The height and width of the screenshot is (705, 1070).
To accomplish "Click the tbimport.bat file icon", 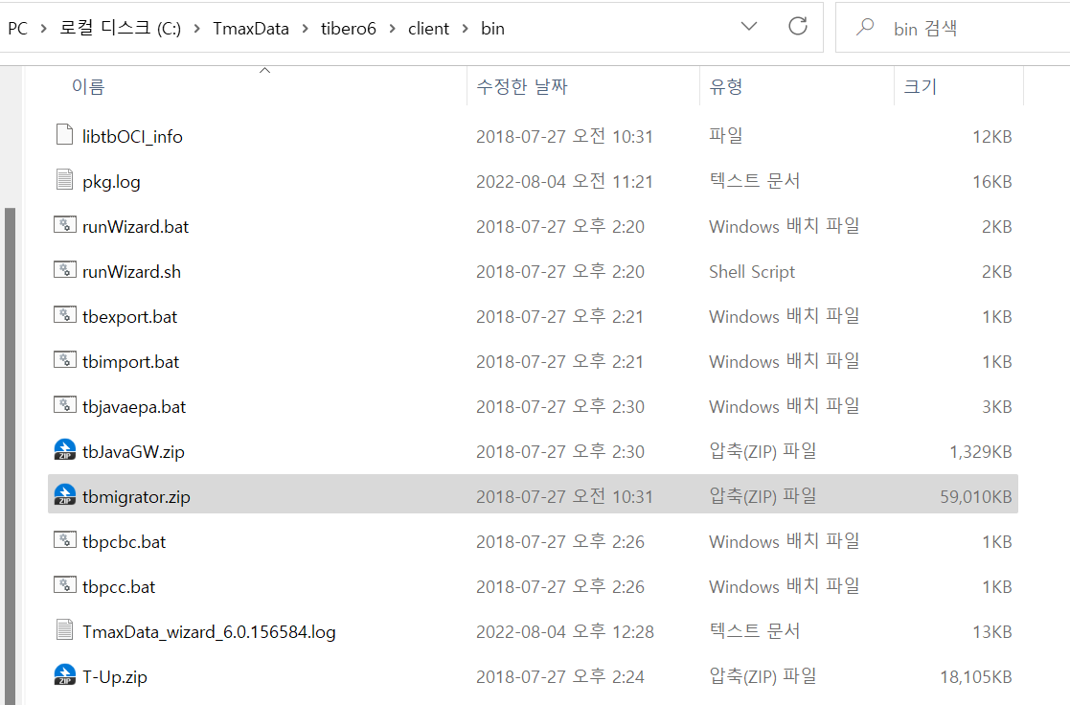I will click(65, 359).
